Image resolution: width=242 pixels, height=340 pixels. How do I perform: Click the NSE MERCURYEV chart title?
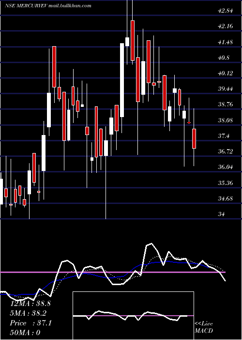(48, 6)
